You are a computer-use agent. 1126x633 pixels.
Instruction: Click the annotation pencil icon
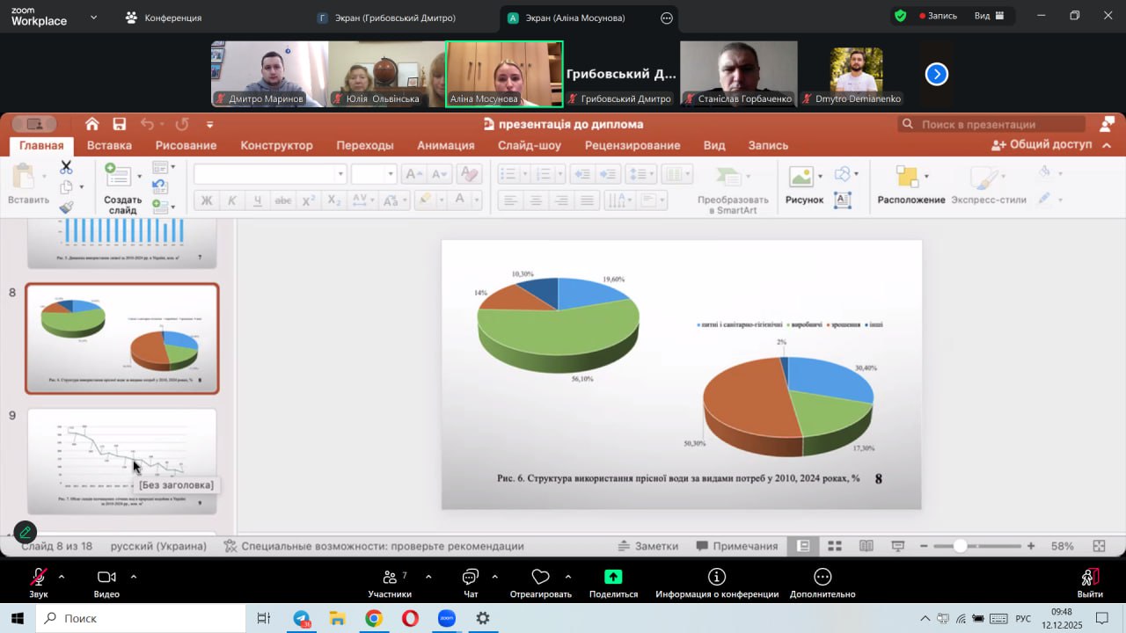pyautogui.click(x=25, y=532)
